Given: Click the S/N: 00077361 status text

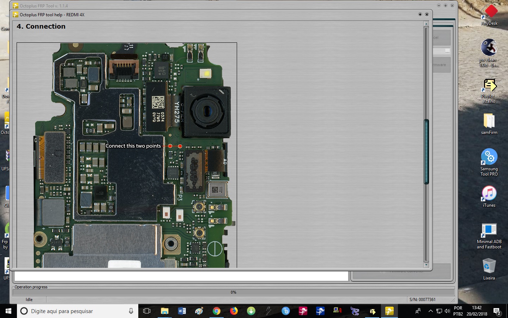Looking at the screenshot, I should [422, 300].
